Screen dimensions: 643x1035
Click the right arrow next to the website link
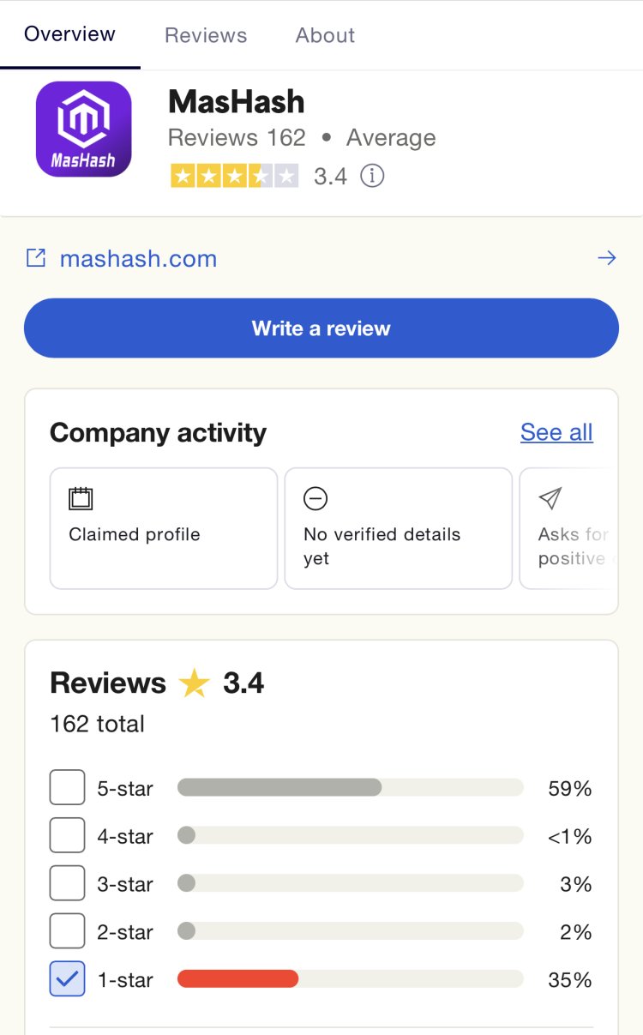point(607,257)
